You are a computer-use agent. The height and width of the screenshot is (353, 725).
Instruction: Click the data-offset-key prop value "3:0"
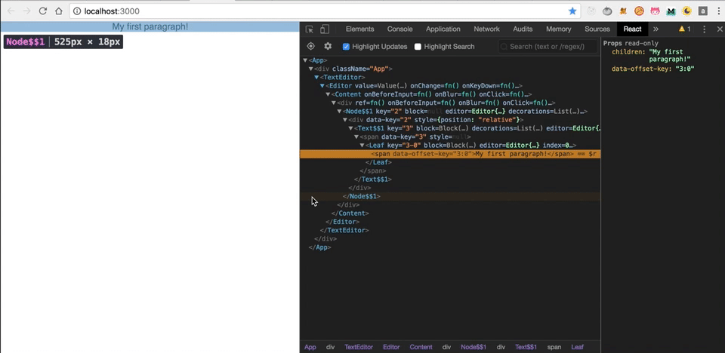click(x=685, y=69)
